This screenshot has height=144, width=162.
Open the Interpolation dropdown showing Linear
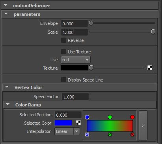(x=67, y=131)
